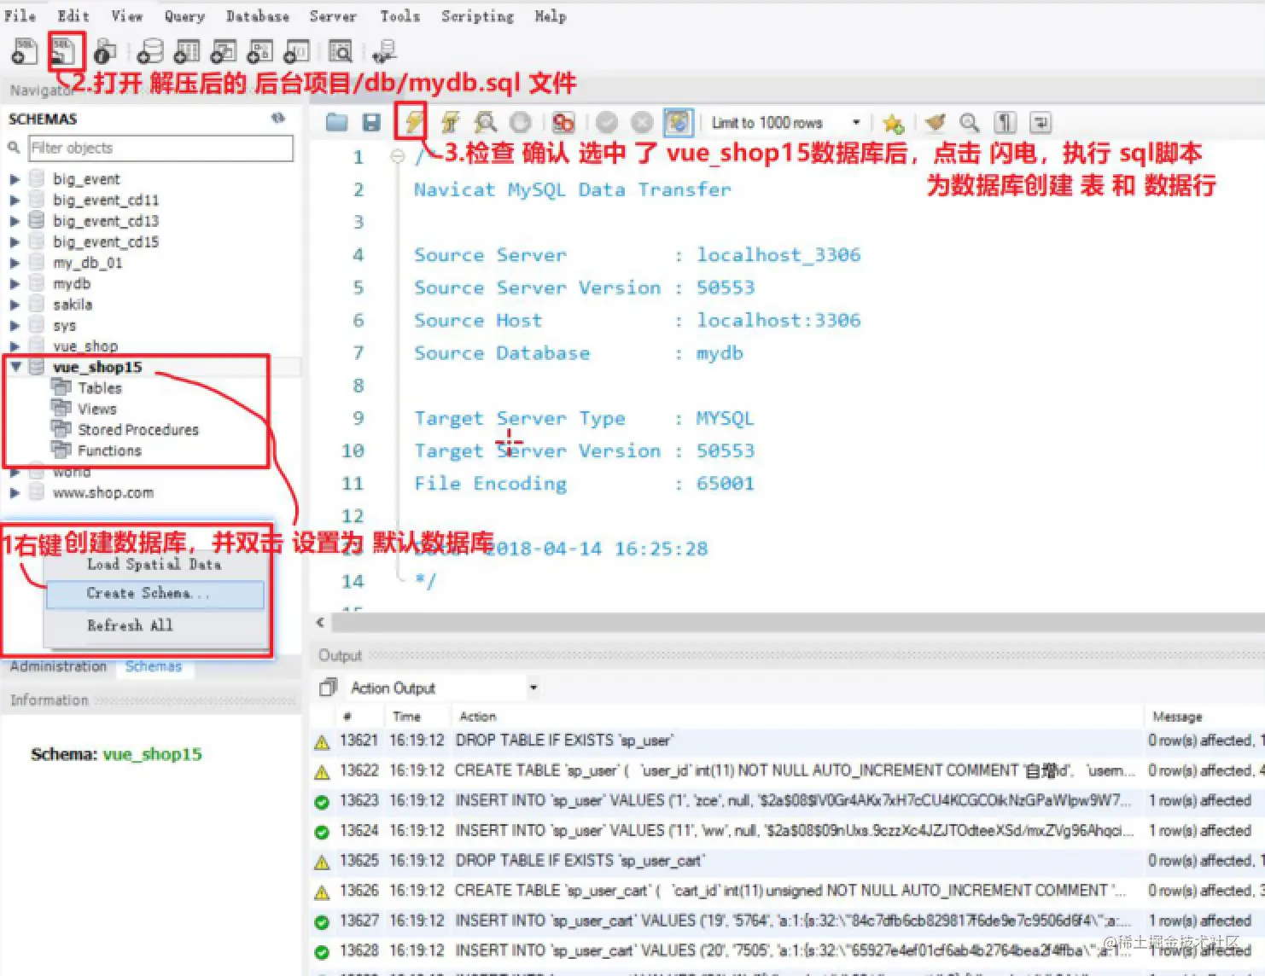Click the Filter objects search field
The width and height of the screenshot is (1265, 976).
[x=160, y=148]
